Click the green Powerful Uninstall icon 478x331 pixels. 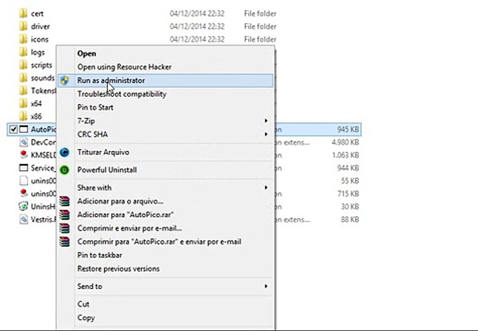(64, 170)
